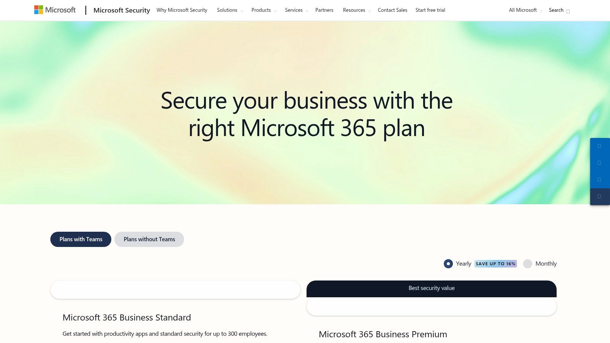Screen dimensions: 610x343
Task: Click the top icon on the blue side flyout
Action: click(600, 146)
